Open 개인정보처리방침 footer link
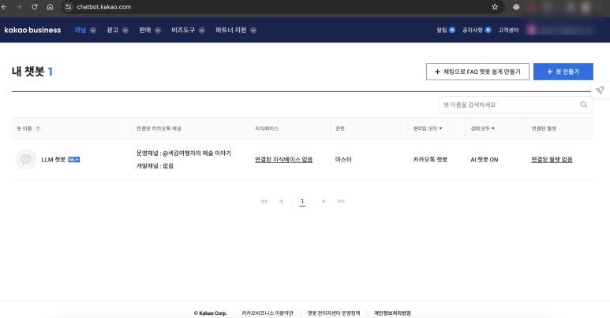610x318 pixels. [x=392, y=313]
